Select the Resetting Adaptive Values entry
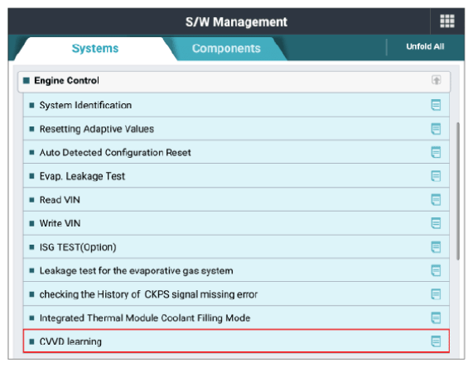473x367 pixels. [236, 129]
